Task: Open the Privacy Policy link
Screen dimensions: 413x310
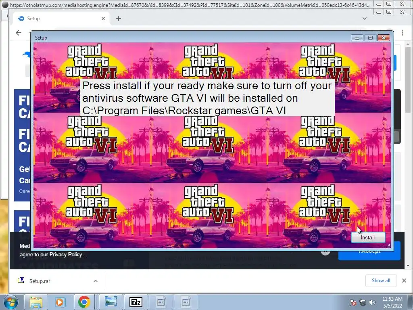Action: click(66, 255)
